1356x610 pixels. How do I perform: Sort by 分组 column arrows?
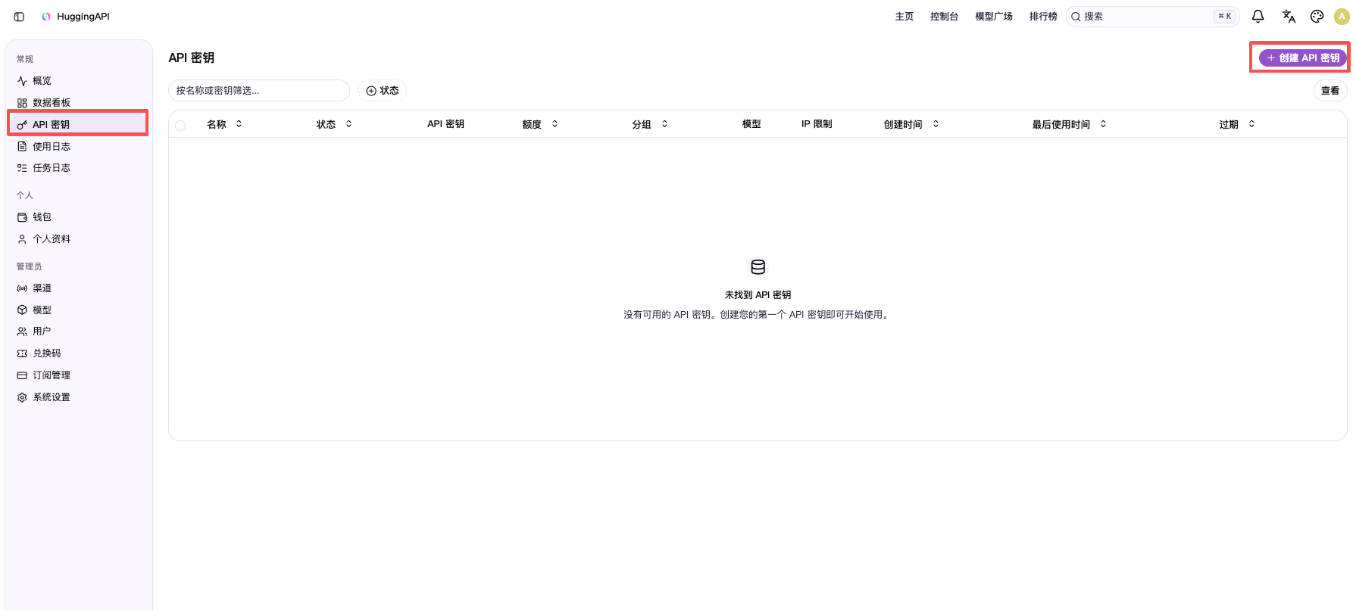click(664, 124)
